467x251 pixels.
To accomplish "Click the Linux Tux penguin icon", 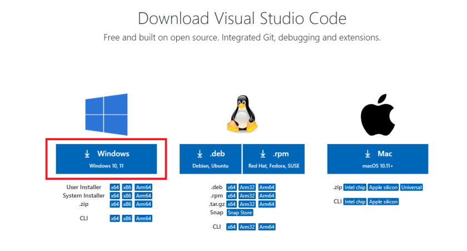I will pos(242,114).
